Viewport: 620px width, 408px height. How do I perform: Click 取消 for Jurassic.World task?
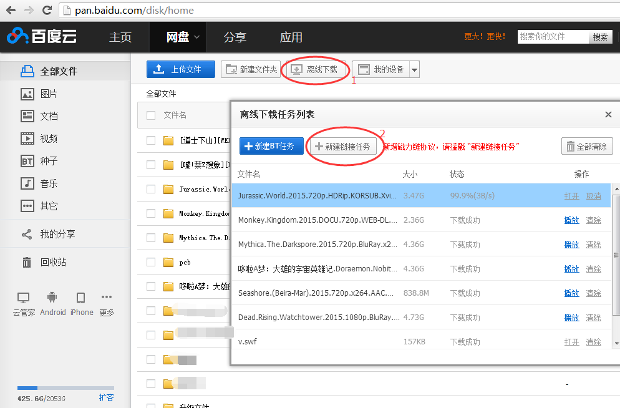click(594, 196)
